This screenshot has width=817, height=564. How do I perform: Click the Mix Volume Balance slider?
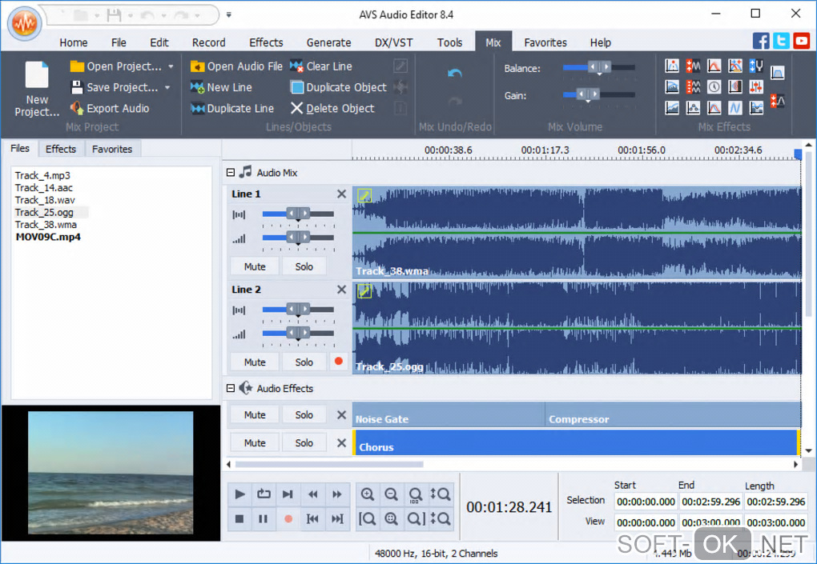(x=598, y=69)
